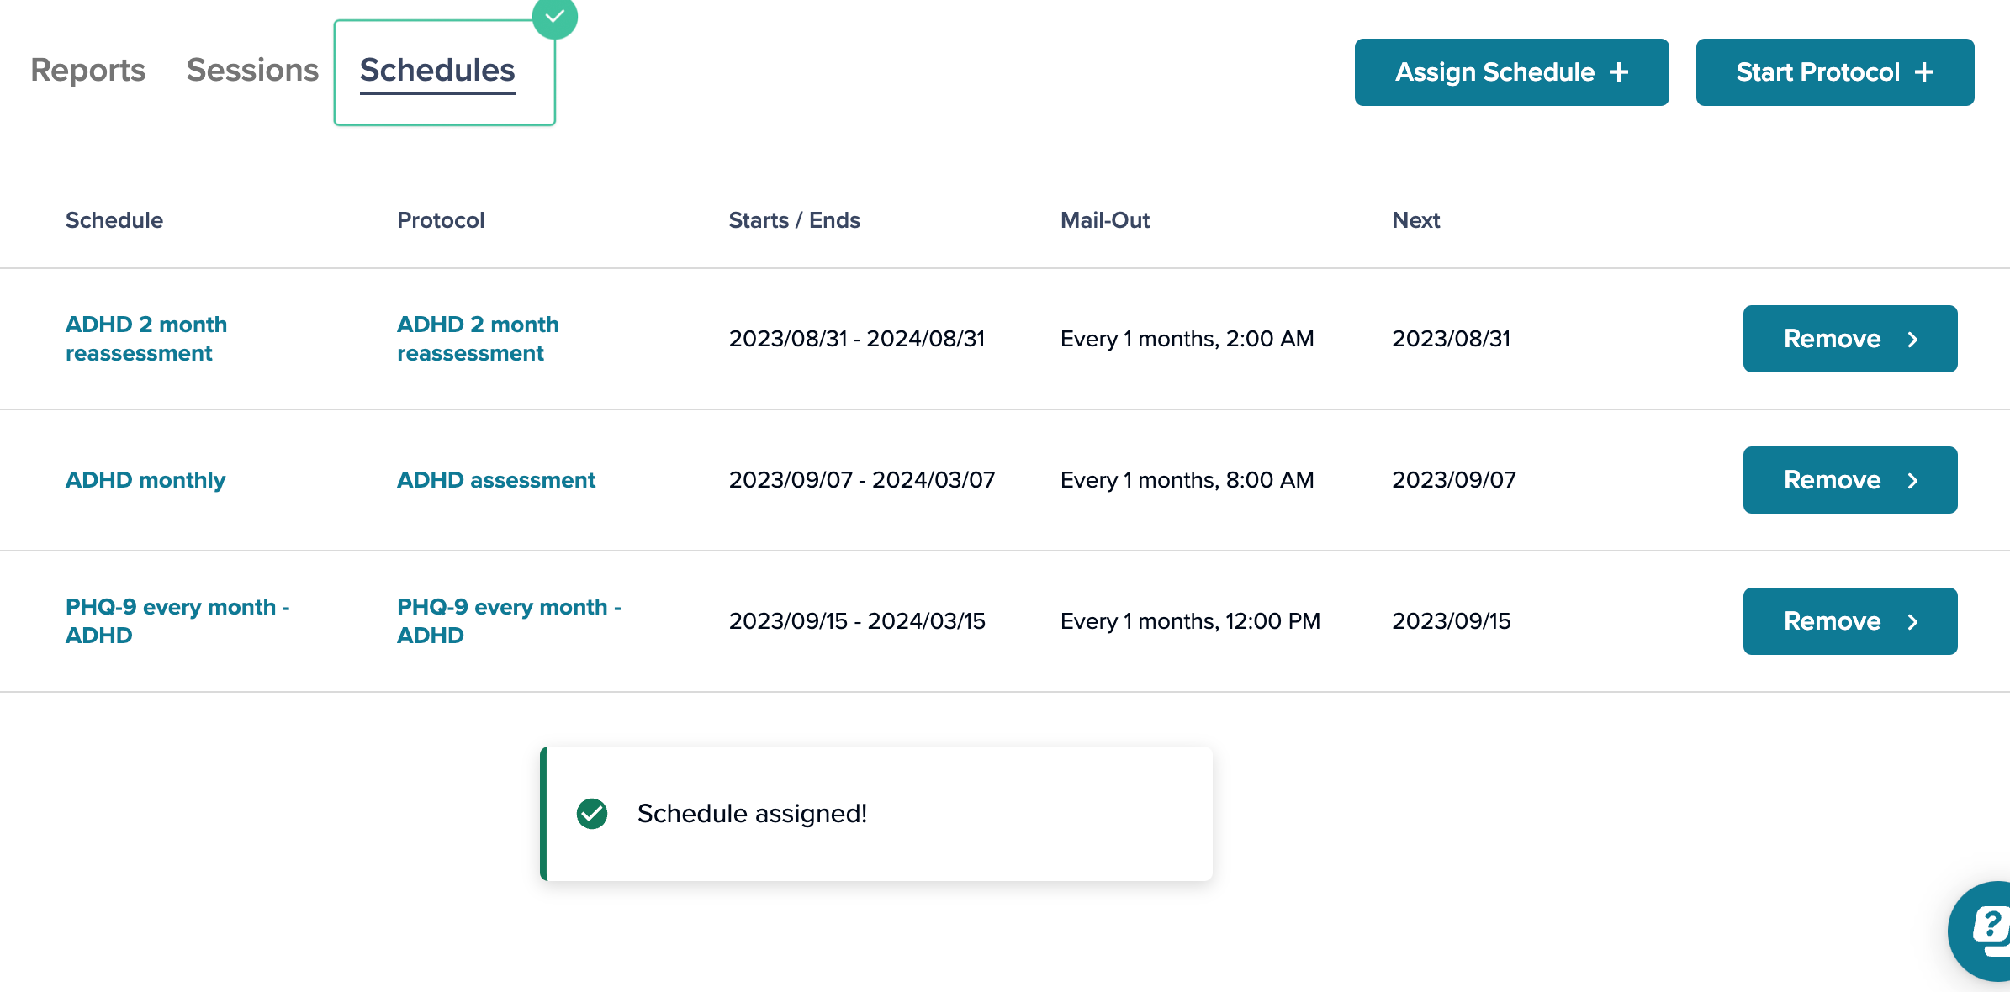Click the chevron on PHQ-9 row Remove button
Viewport: 2010px width, 992px height.
click(1913, 622)
